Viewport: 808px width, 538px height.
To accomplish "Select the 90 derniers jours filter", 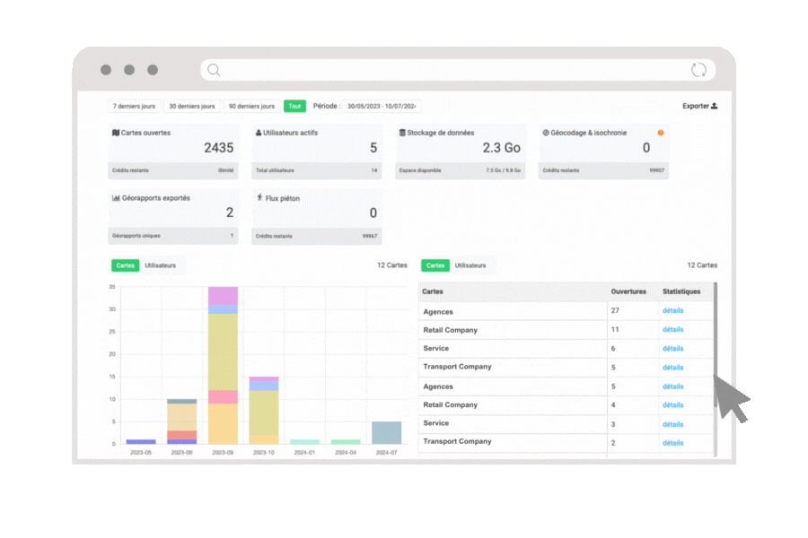I will tap(251, 106).
